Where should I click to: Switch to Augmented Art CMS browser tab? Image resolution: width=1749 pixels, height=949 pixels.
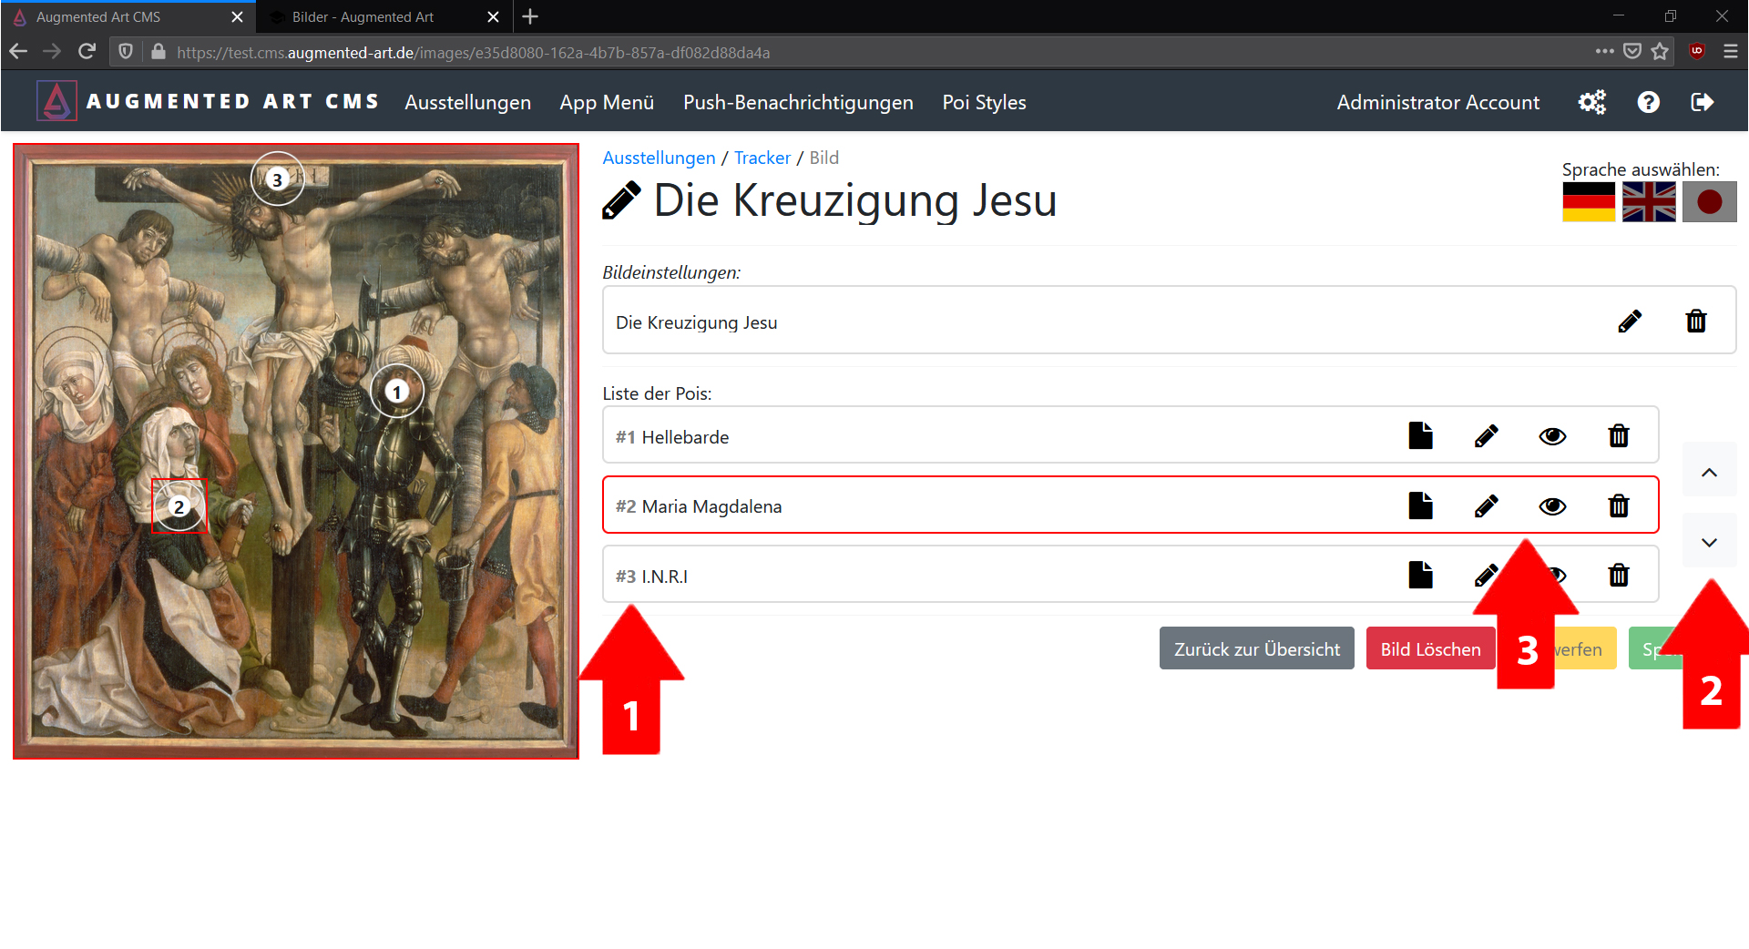(128, 16)
